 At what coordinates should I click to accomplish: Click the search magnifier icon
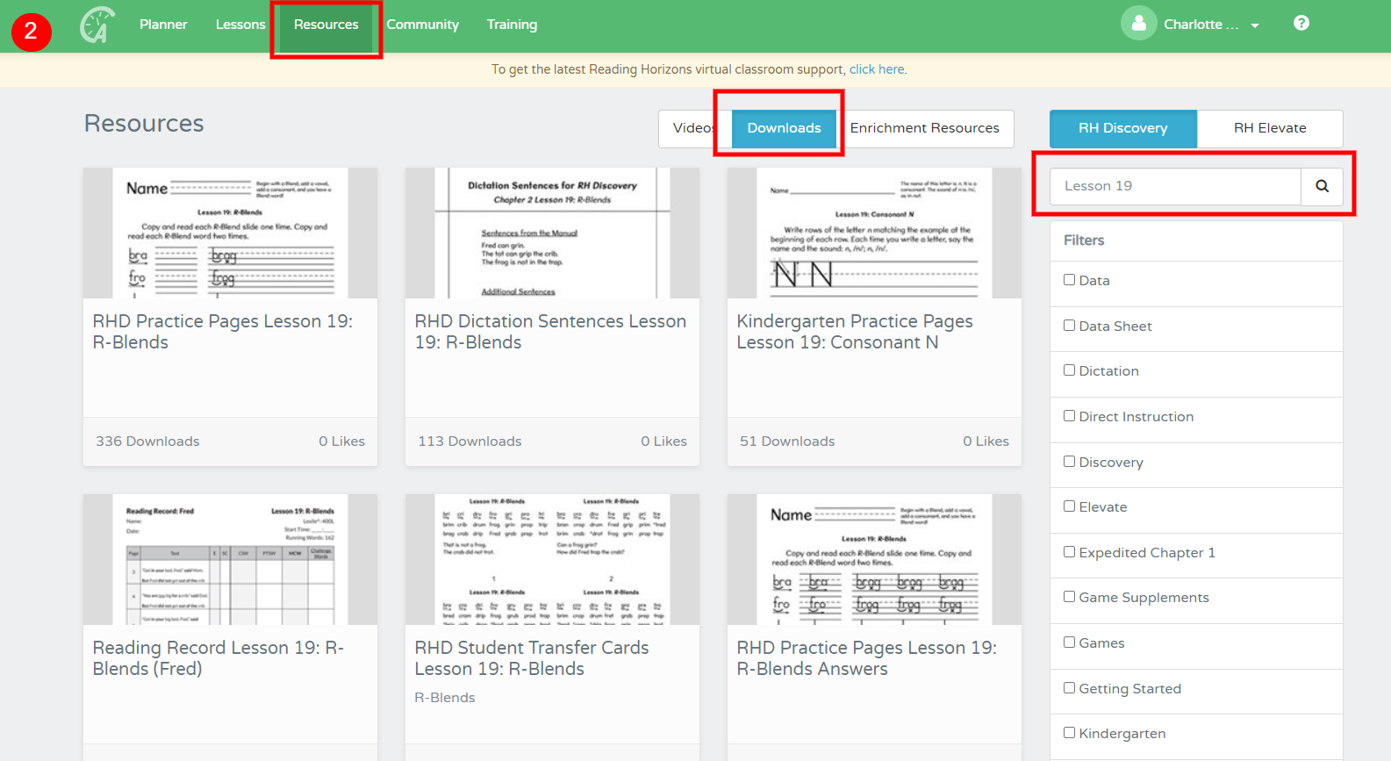pos(1322,186)
